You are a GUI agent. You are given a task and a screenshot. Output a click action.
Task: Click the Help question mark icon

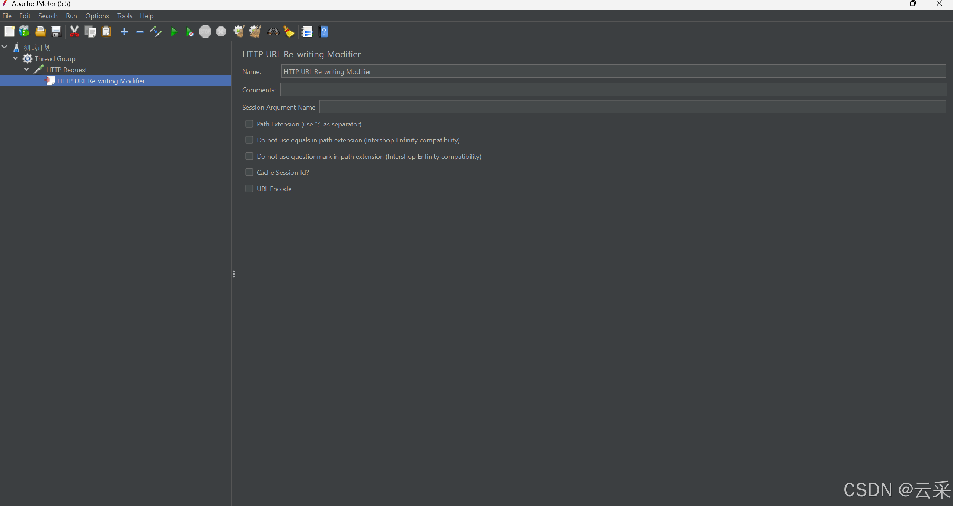[x=323, y=32]
